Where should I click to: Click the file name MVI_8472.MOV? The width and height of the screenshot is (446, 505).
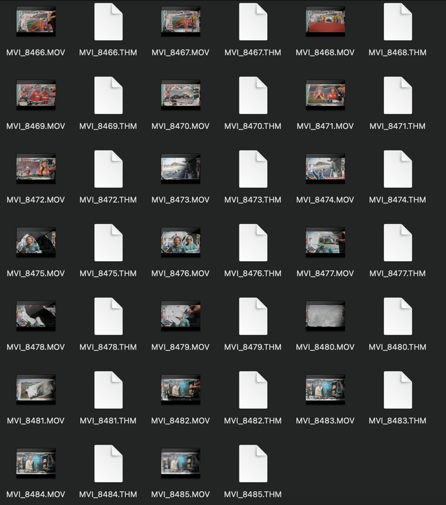pos(36,199)
